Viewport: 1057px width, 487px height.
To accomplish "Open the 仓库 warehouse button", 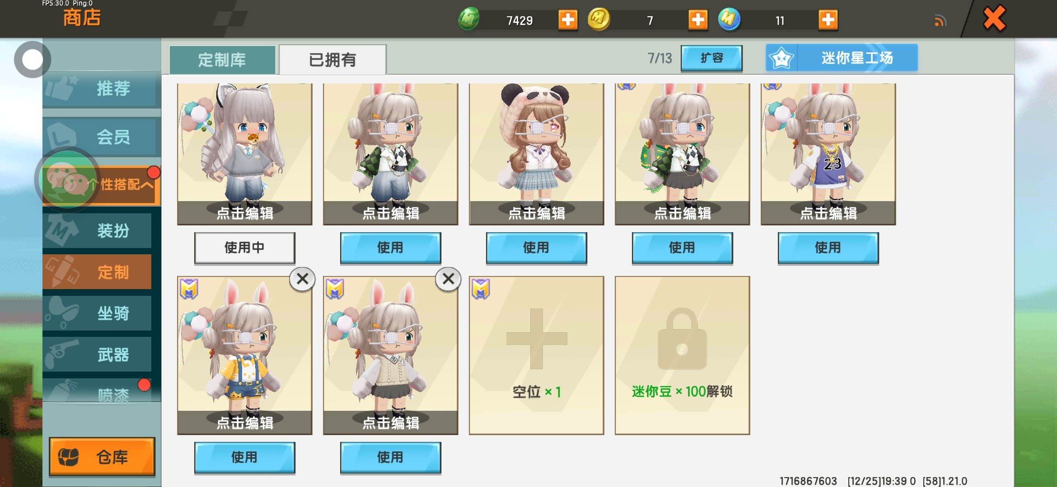I will tap(102, 457).
